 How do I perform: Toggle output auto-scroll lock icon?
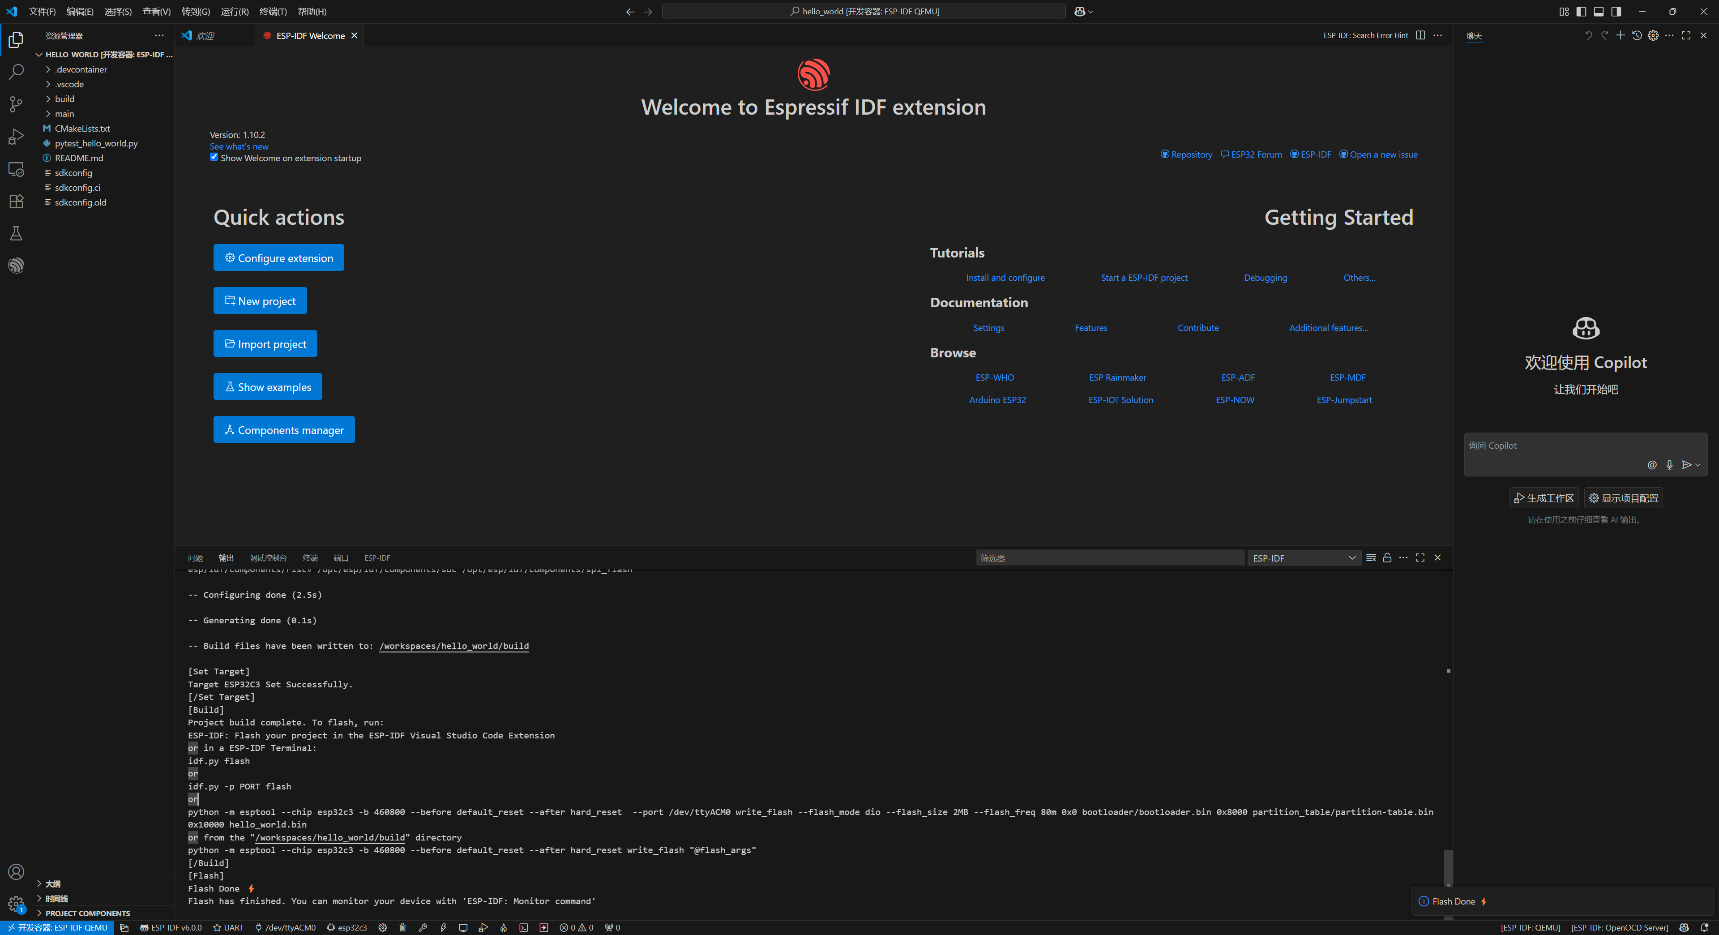point(1387,558)
